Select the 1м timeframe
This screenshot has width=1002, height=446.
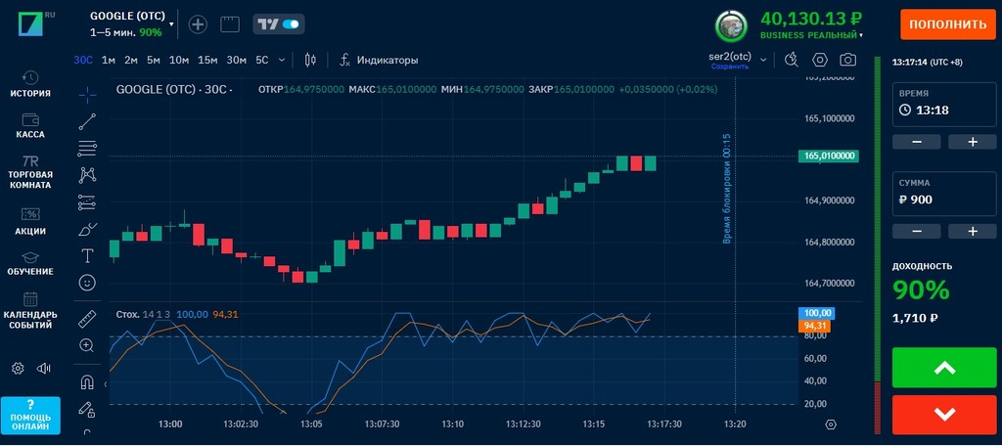108,60
